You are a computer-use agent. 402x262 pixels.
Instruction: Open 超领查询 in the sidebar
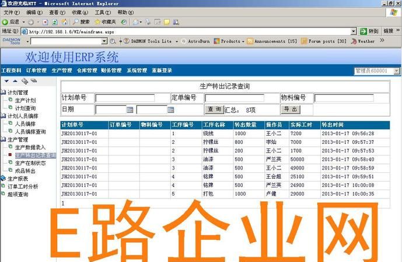pyautogui.click(x=18, y=194)
